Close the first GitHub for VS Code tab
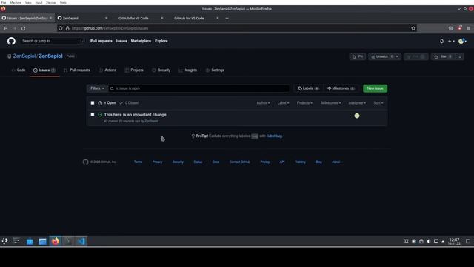 click(x=161, y=18)
